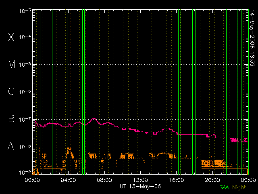Click the 10^-3 y-axis label

tap(25, 11)
